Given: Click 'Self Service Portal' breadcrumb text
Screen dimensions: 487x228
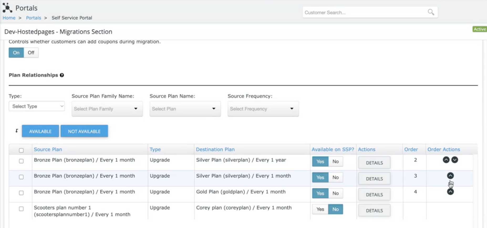Looking at the screenshot, I should [72, 18].
